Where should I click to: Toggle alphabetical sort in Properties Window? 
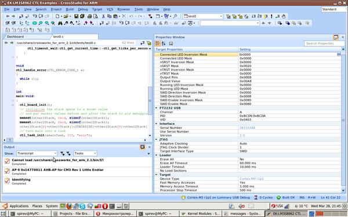coord(164,43)
